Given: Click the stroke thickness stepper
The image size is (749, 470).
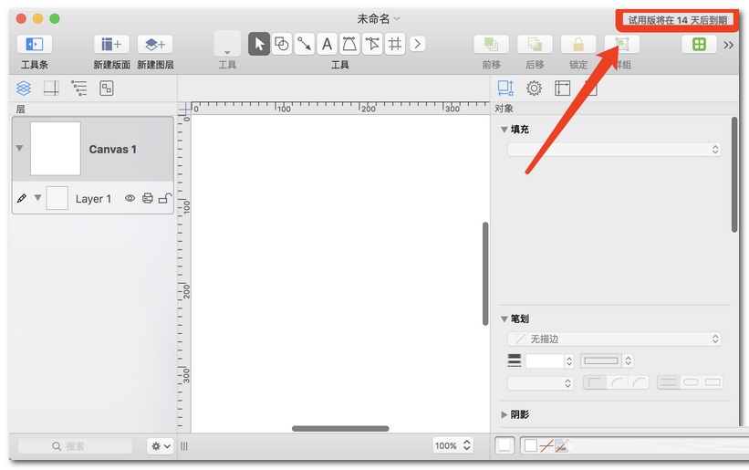Looking at the screenshot, I should click(569, 360).
